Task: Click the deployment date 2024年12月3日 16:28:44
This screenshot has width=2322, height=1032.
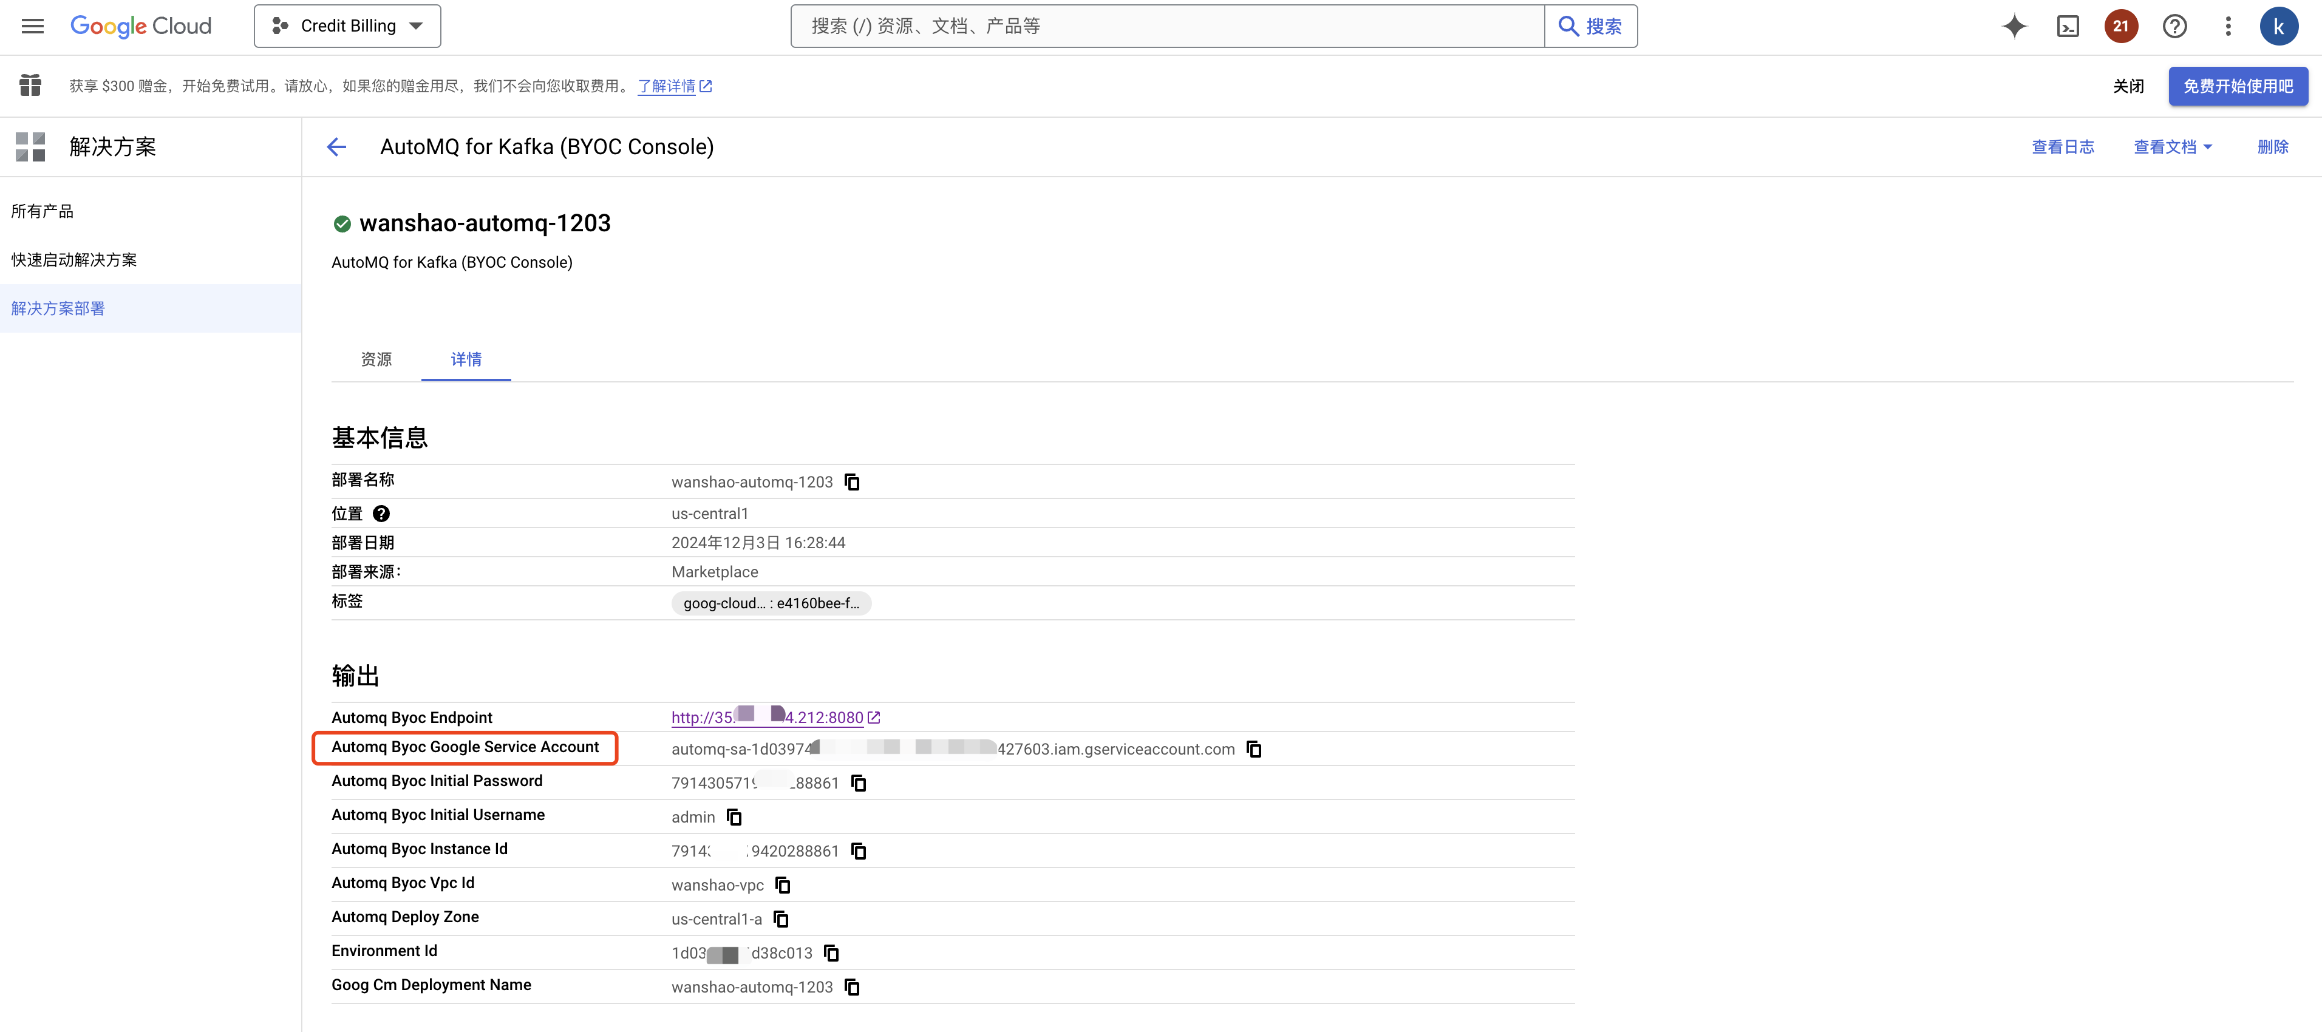Action: point(758,543)
